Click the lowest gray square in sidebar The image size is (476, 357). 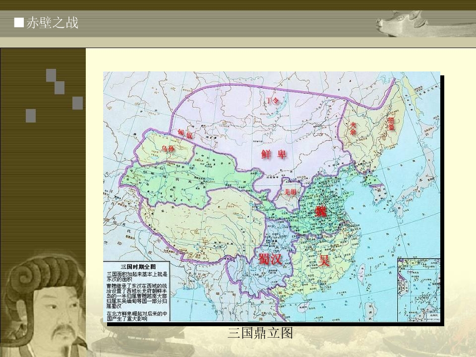(31, 116)
